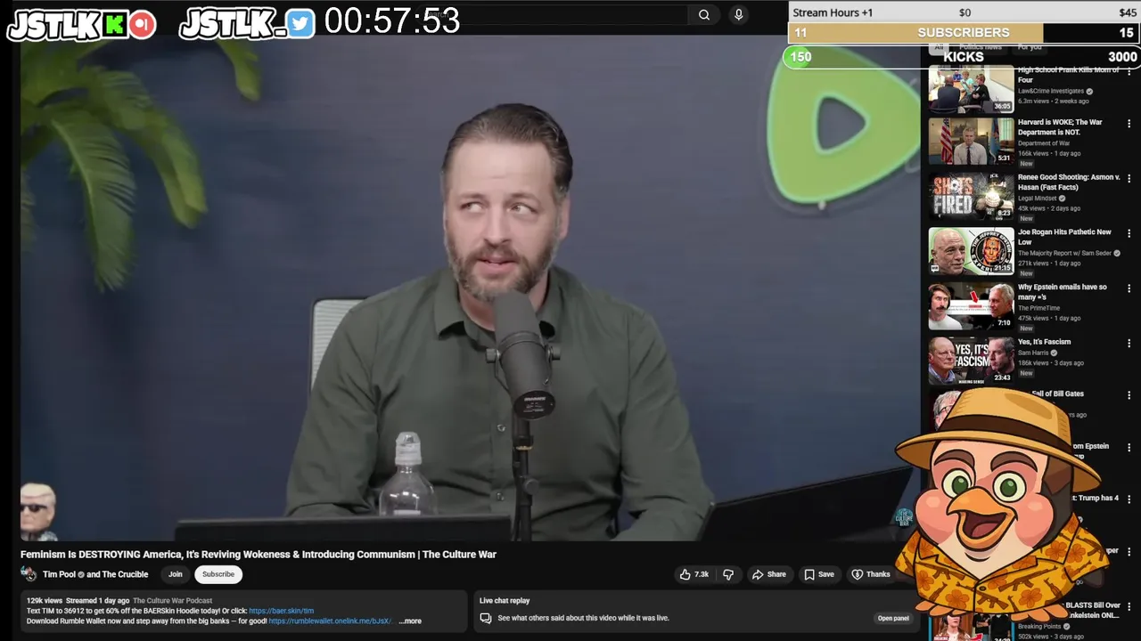This screenshot has width=1141, height=641.
Task: Open options menu for High School Prank video
Action: point(1129,71)
